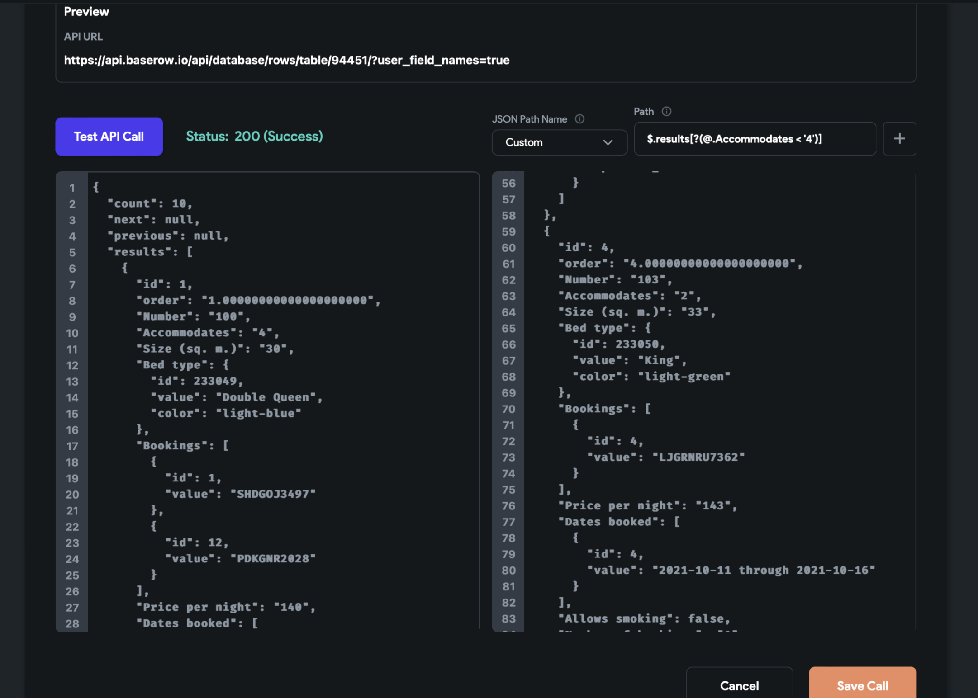The height and width of the screenshot is (698, 978).
Task: Click the JSON Path Name info icon
Action: (x=579, y=119)
